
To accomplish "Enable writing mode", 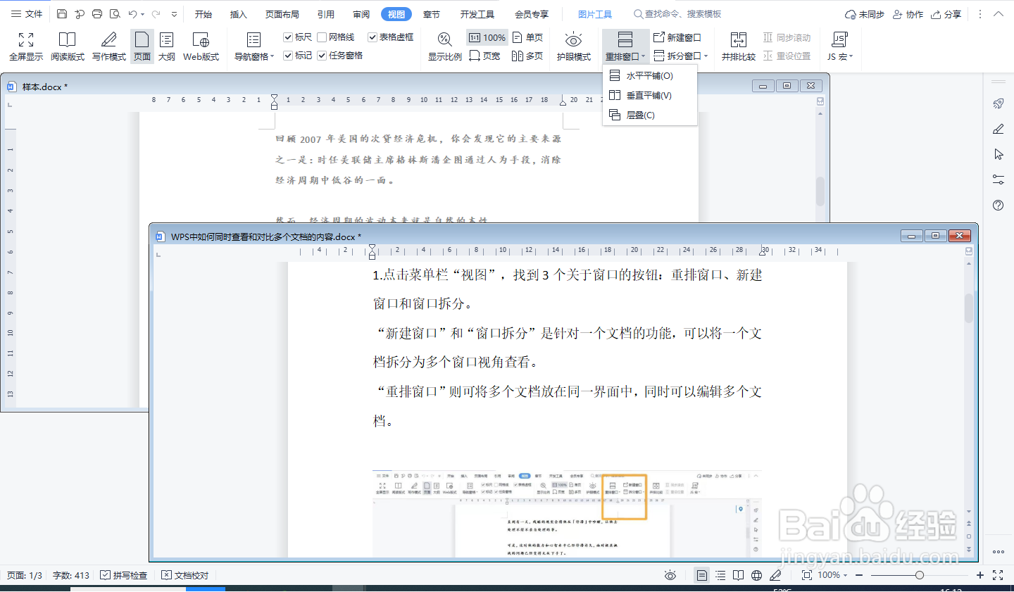I will click(108, 46).
